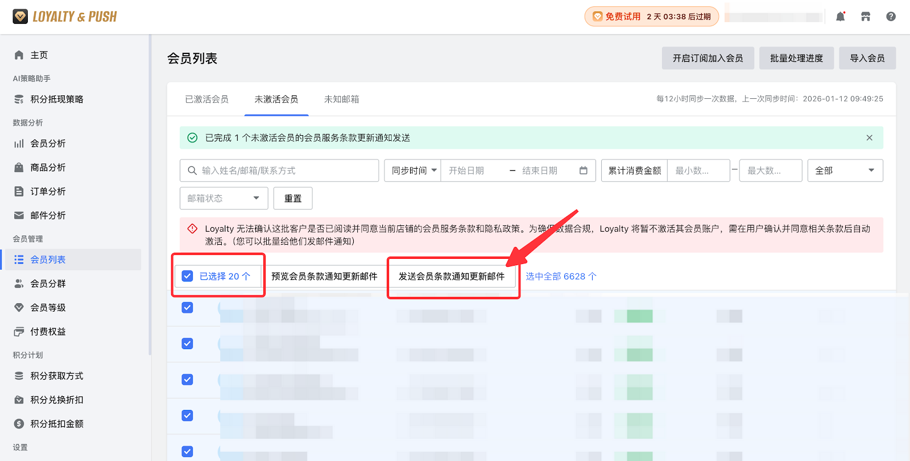910x461 pixels.
Task: Toggle the second member row checkbox
Action: pos(187,343)
